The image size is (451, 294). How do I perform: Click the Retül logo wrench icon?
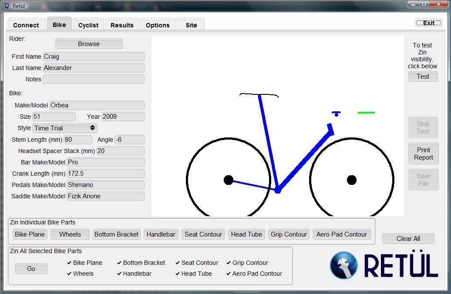click(x=344, y=265)
